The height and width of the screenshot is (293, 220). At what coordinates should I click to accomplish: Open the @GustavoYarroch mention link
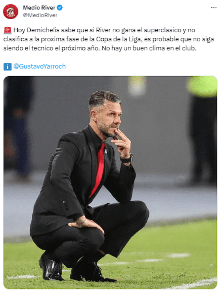click(x=39, y=66)
